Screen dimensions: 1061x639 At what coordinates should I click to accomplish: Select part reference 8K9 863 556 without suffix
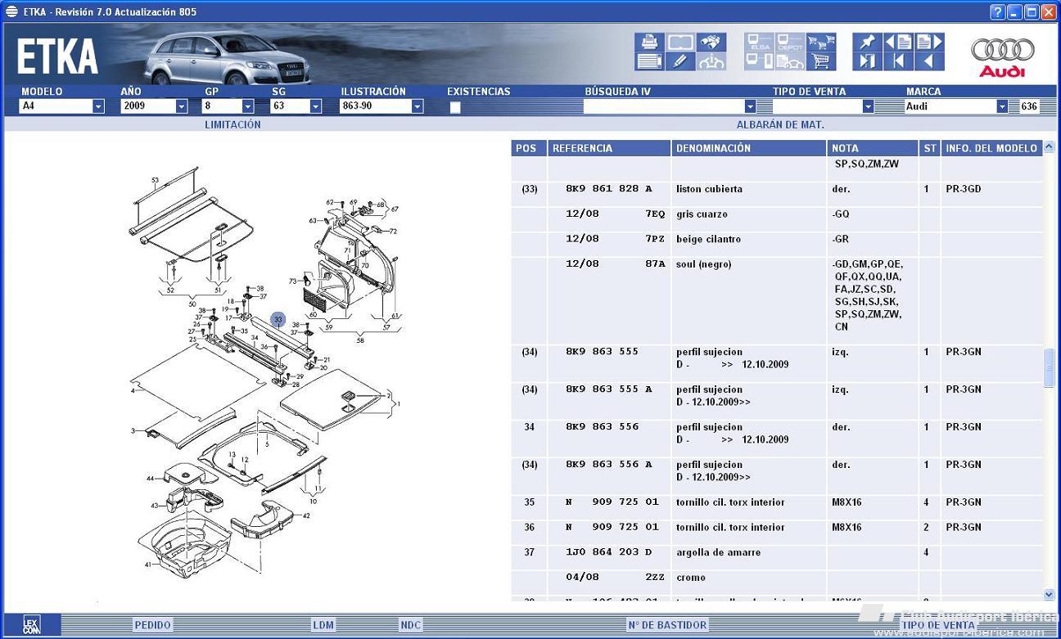(602, 427)
